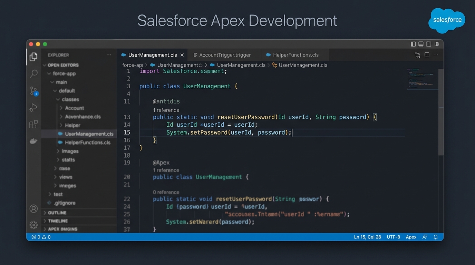Click the Open Changes compare icon

[417, 55]
